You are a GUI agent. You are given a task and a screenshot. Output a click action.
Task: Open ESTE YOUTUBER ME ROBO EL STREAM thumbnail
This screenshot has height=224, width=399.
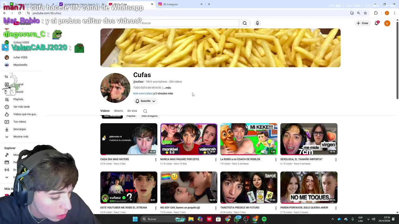tap(129, 187)
